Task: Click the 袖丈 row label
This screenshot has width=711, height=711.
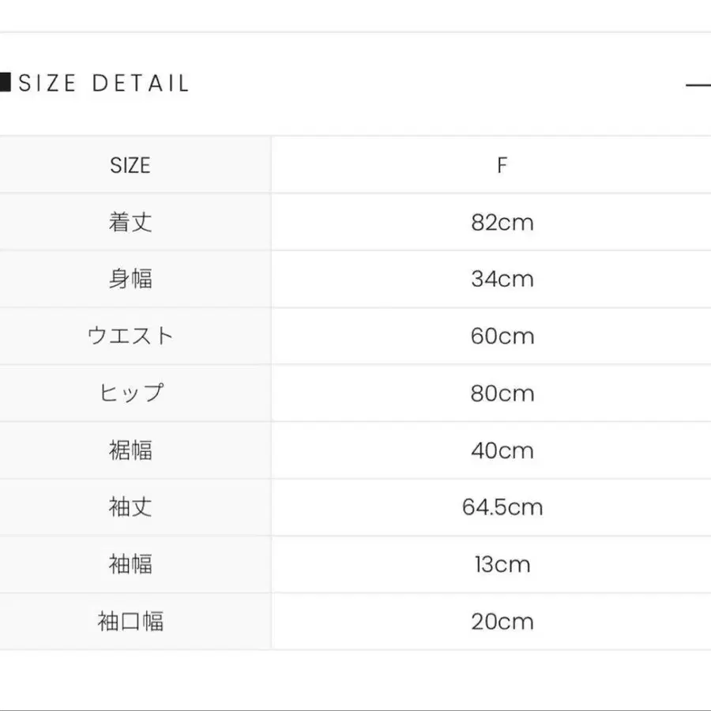Action: tap(130, 507)
